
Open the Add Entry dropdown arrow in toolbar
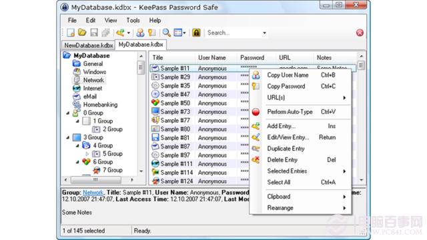[129, 33]
